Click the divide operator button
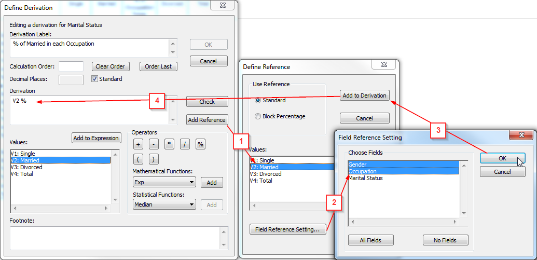This screenshot has width=537, height=260. pyautogui.click(x=185, y=144)
